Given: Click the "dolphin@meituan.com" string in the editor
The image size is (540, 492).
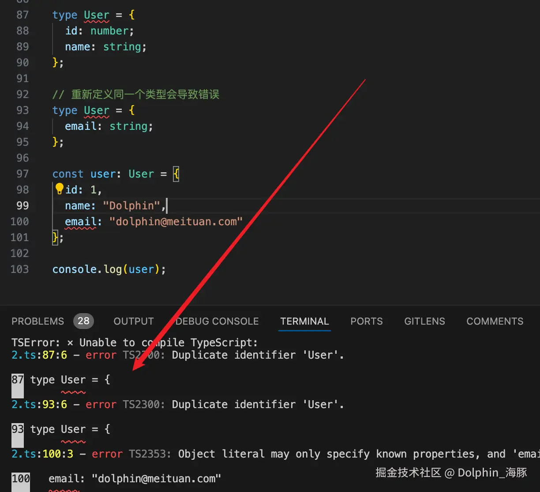Looking at the screenshot, I should coord(176,222).
